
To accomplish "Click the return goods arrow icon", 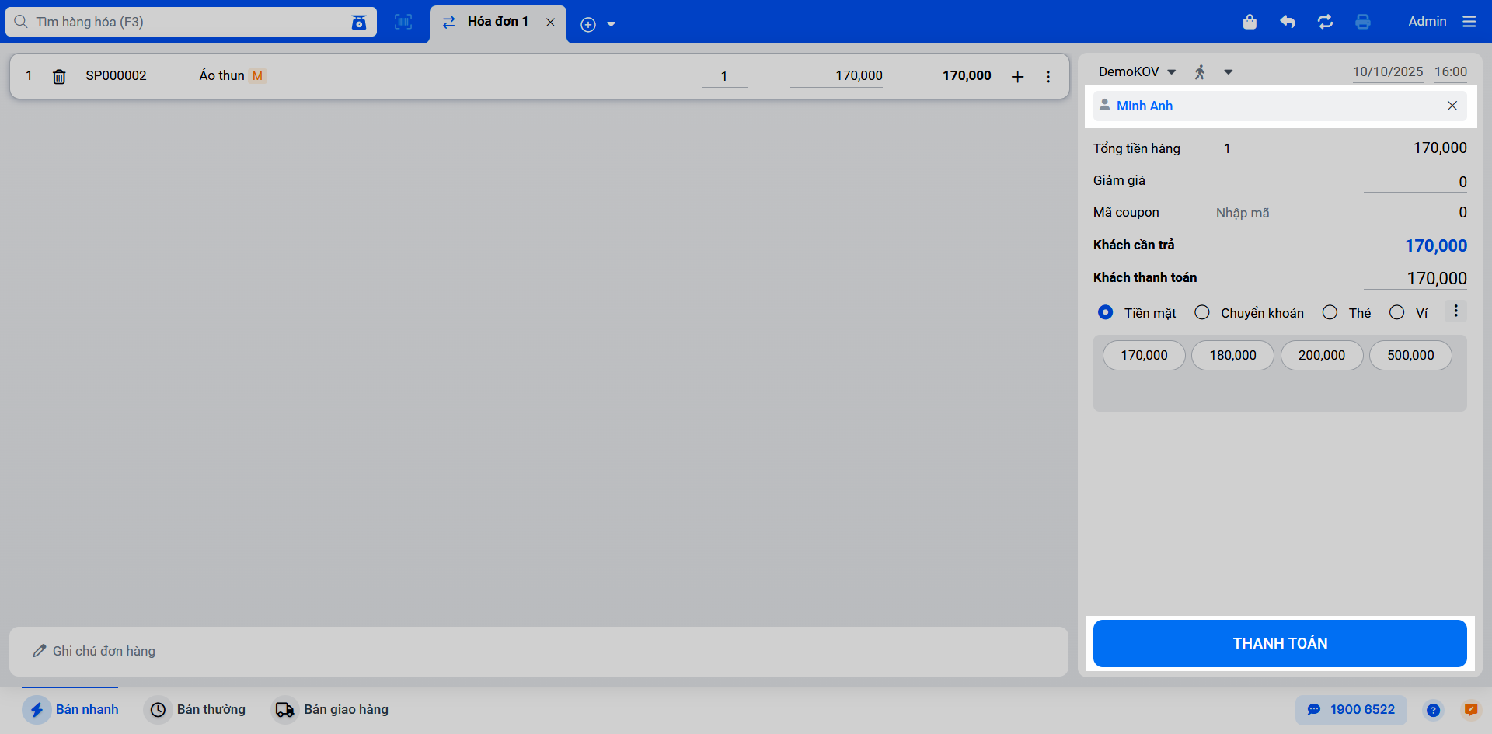I will coord(1288,22).
